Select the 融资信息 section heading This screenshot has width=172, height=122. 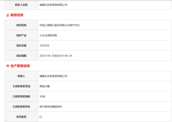point(17,15)
